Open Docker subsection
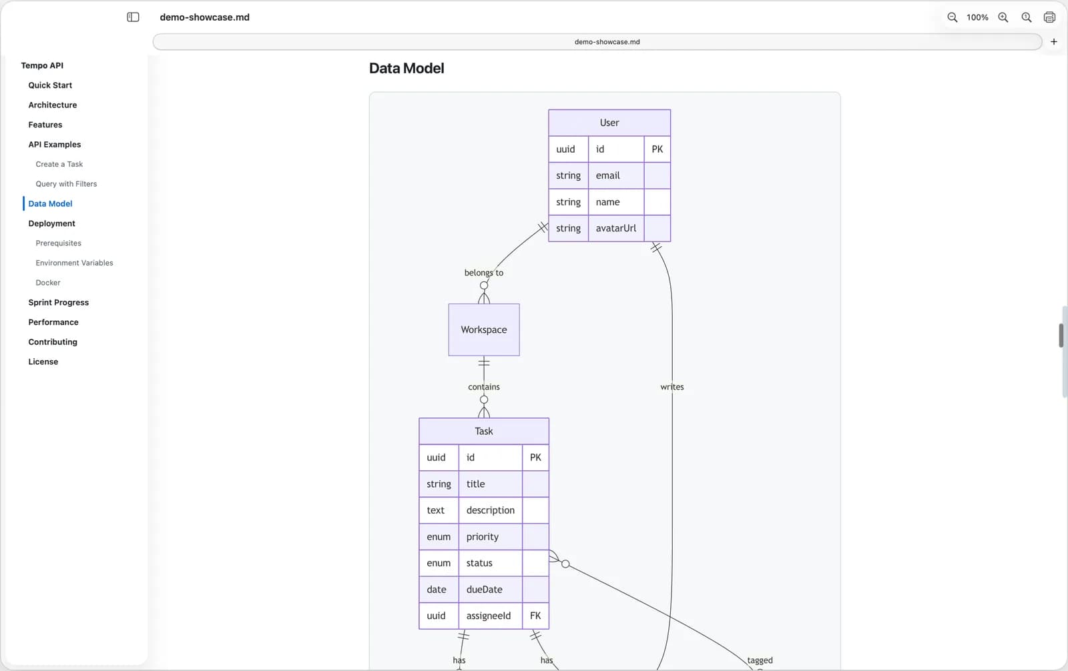1068x671 pixels. pos(48,283)
